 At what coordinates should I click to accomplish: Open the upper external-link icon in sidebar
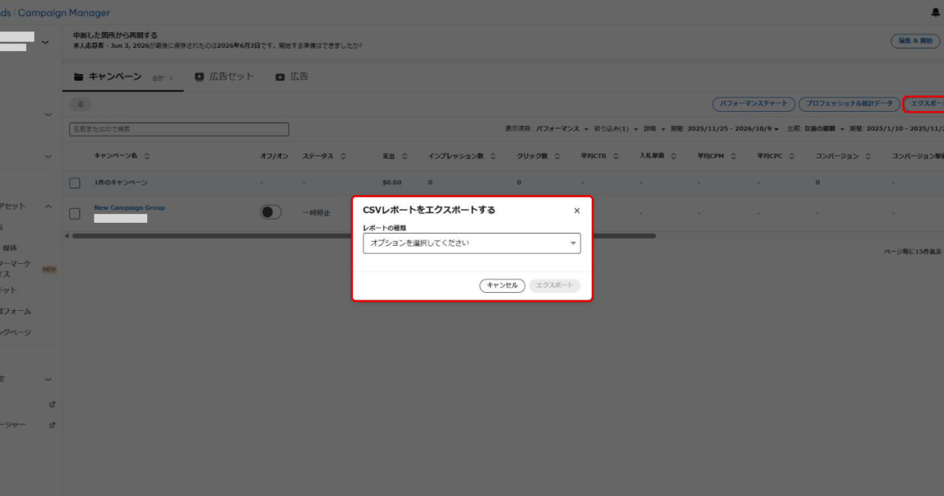click(52, 405)
